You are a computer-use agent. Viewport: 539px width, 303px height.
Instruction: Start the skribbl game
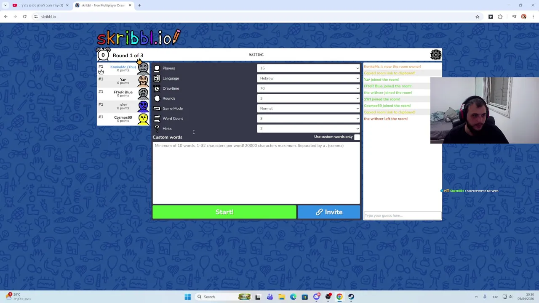224,212
